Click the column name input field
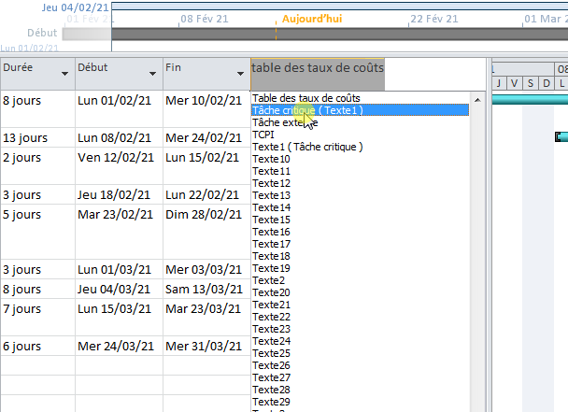Viewport: 568px width, 412px height. pos(368,68)
